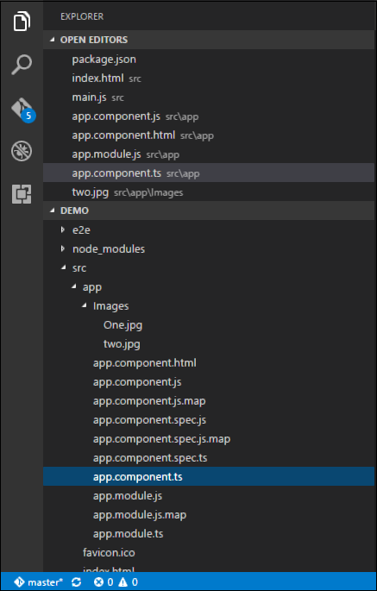Viewport: 377px width, 591px height.
Task: Open two.jpg in the Images tree folder
Action: coord(209,343)
